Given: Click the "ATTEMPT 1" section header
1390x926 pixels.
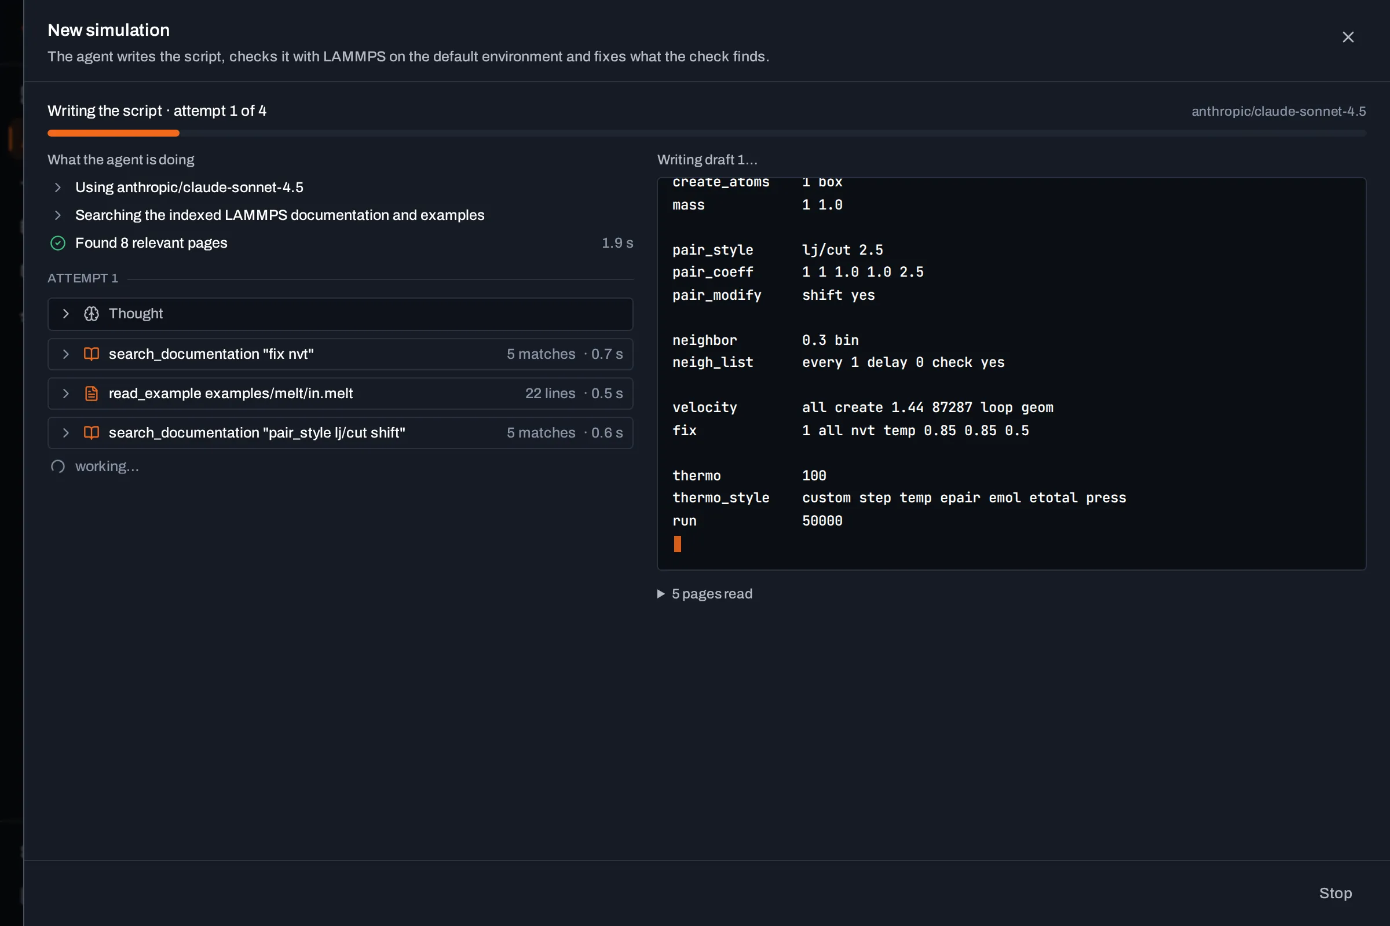Looking at the screenshot, I should pyautogui.click(x=83, y=278).
